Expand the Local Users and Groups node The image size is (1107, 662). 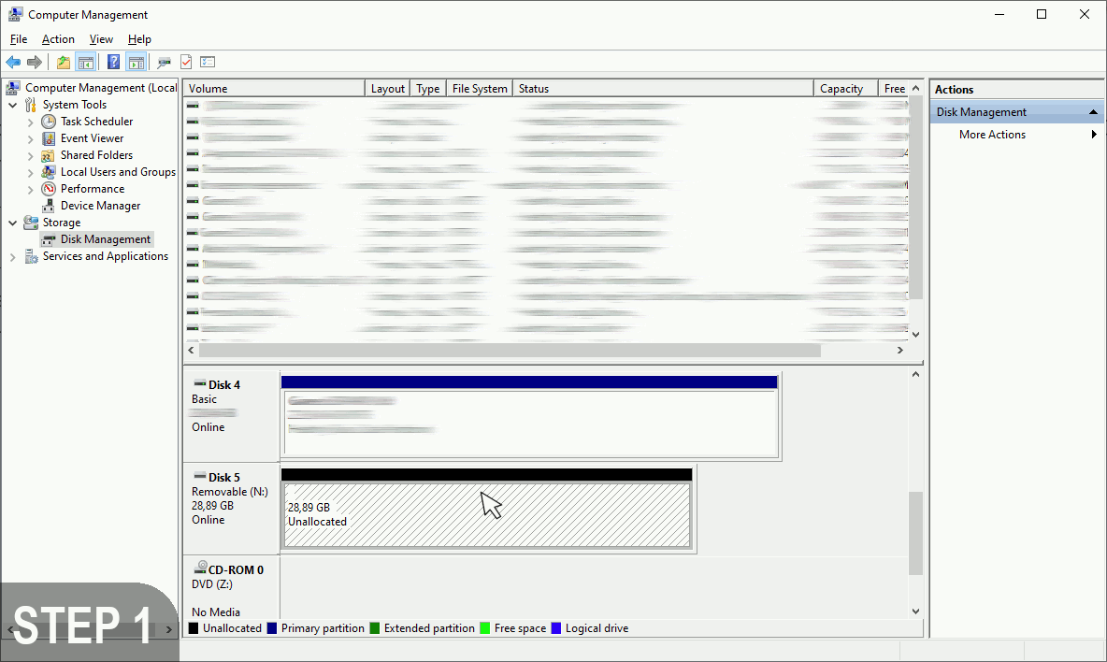pos(30,173)
